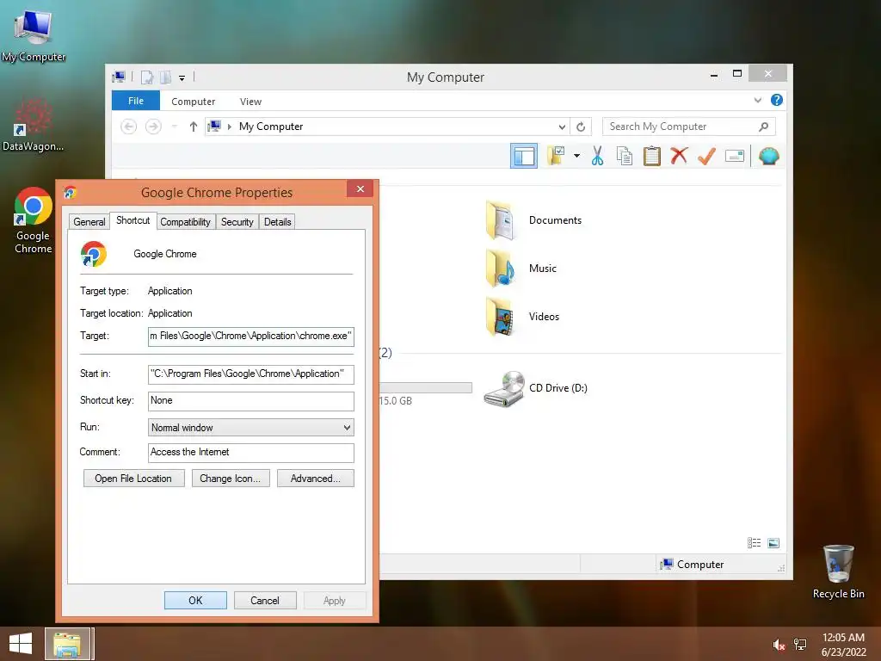Click the muted volume tray icon
Viewport: 881px width, 661px height.
[778, 645]
